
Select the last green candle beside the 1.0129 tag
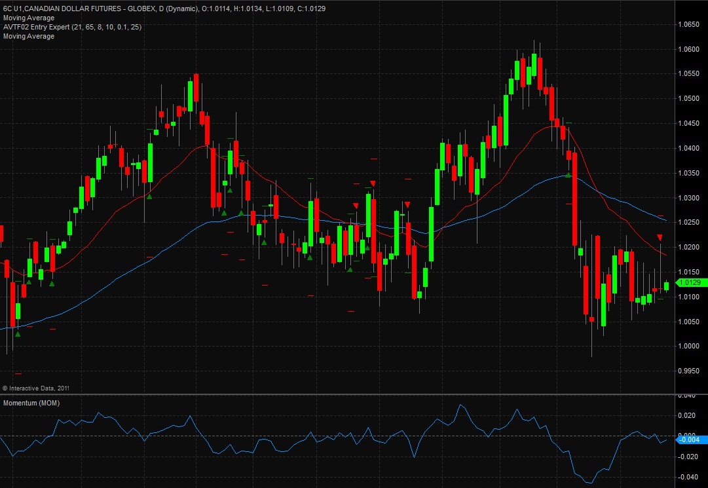pyautogui.click(x=667, y=286)
